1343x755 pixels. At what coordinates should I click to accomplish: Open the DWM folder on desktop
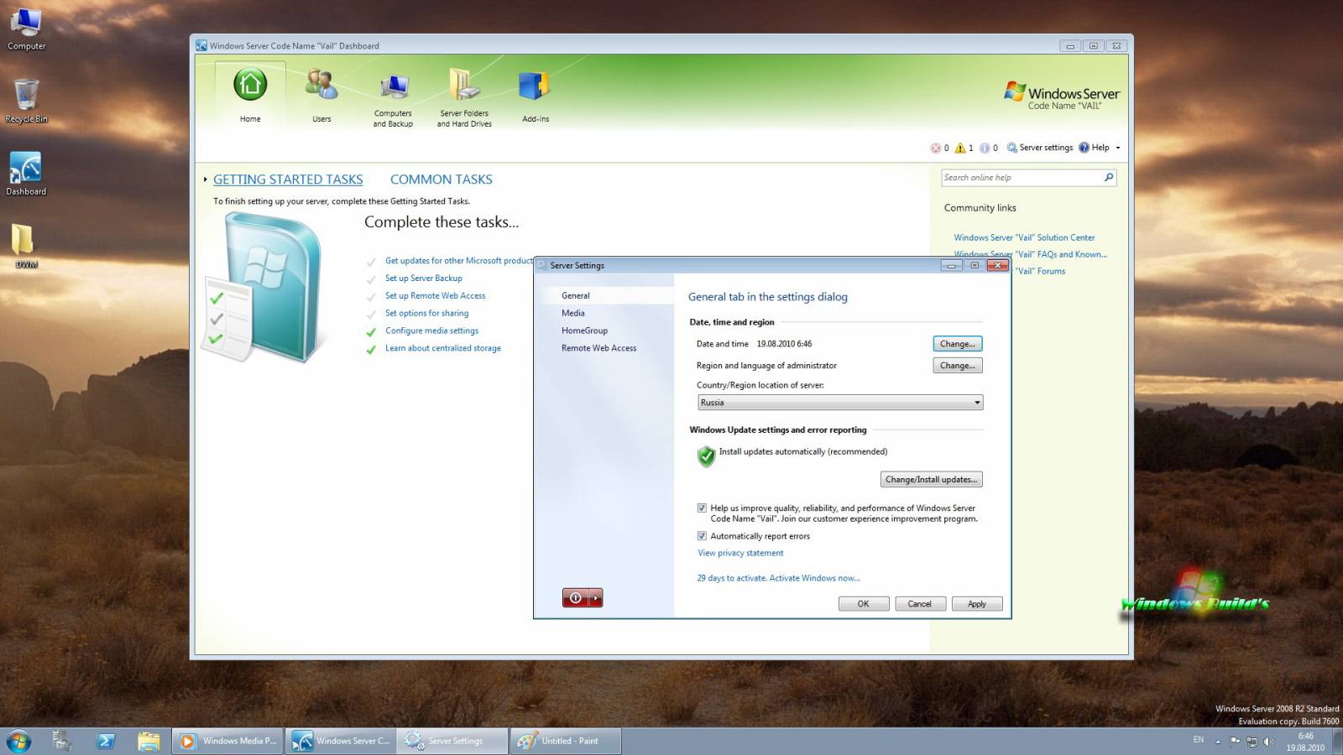(26, 247)
